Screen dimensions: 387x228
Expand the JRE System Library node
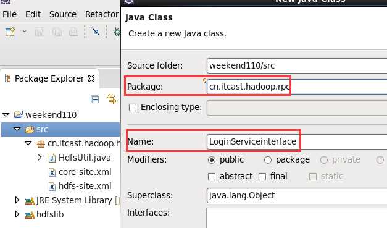(17, 200)
